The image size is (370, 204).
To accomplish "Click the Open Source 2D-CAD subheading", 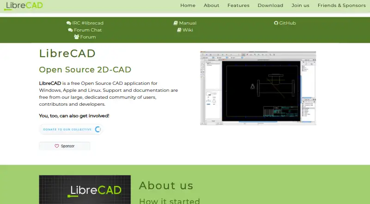I will pyautogui.click(x=85, y=70).
